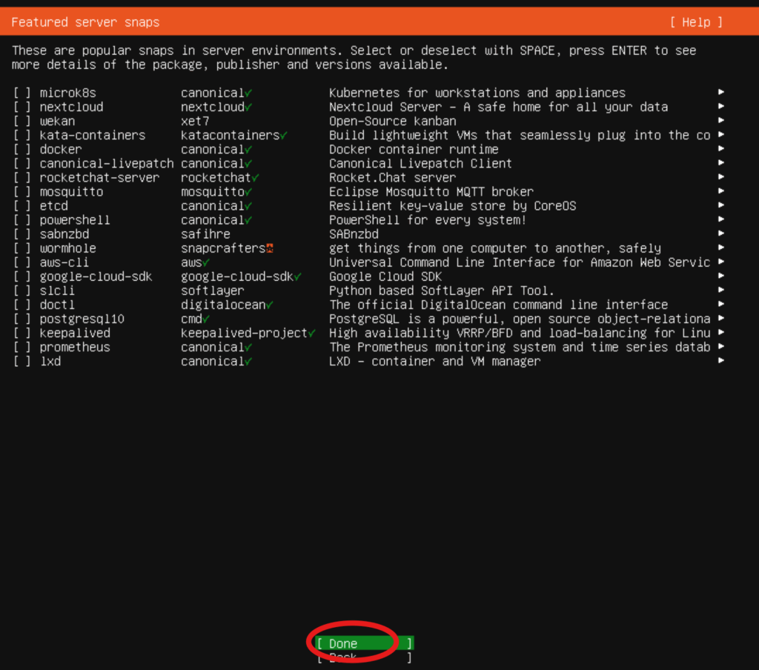
Task: Open the prometheus details arrow
Action: click(x=720, y=347)
